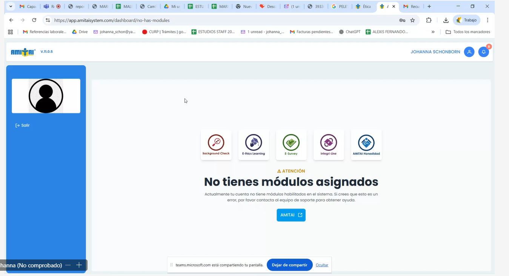
Task: Expand the hidden bookmarks chevron
Action: (433, 32)
